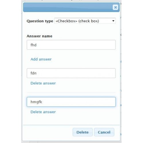Focus the answer field containing fdn
The image size is (143, 143).
[x=71, y=73]
